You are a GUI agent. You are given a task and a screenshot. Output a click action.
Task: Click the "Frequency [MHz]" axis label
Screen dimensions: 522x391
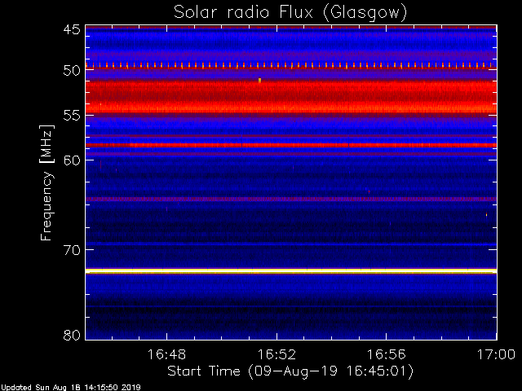(x=46, y=182)
